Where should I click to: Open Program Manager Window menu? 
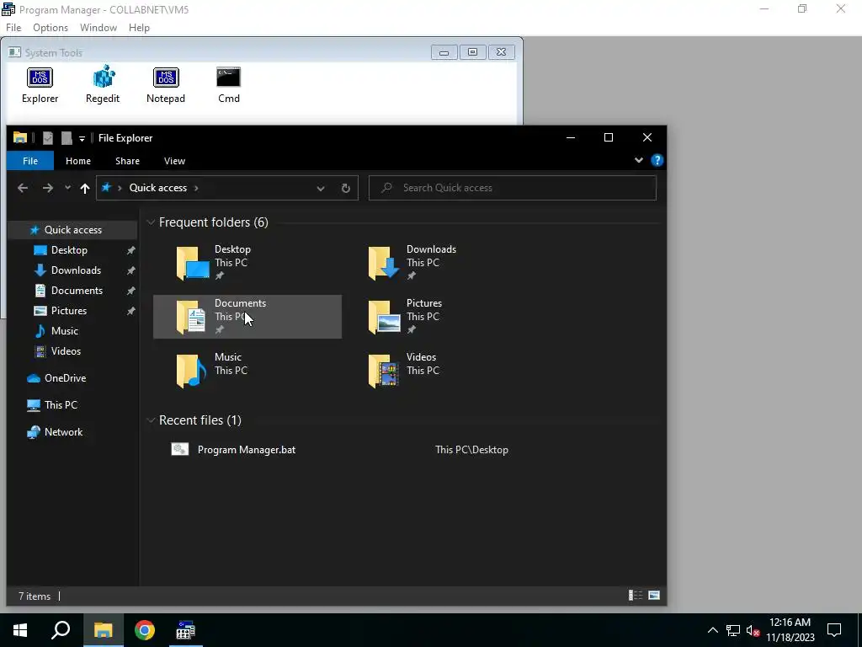pos(98,28)
